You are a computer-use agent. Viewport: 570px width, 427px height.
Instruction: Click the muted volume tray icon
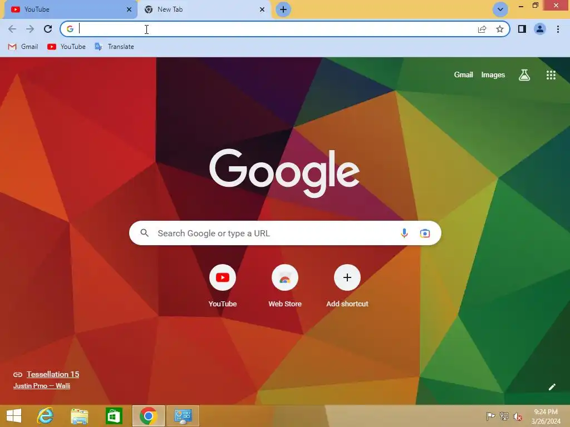pos(517,416)
